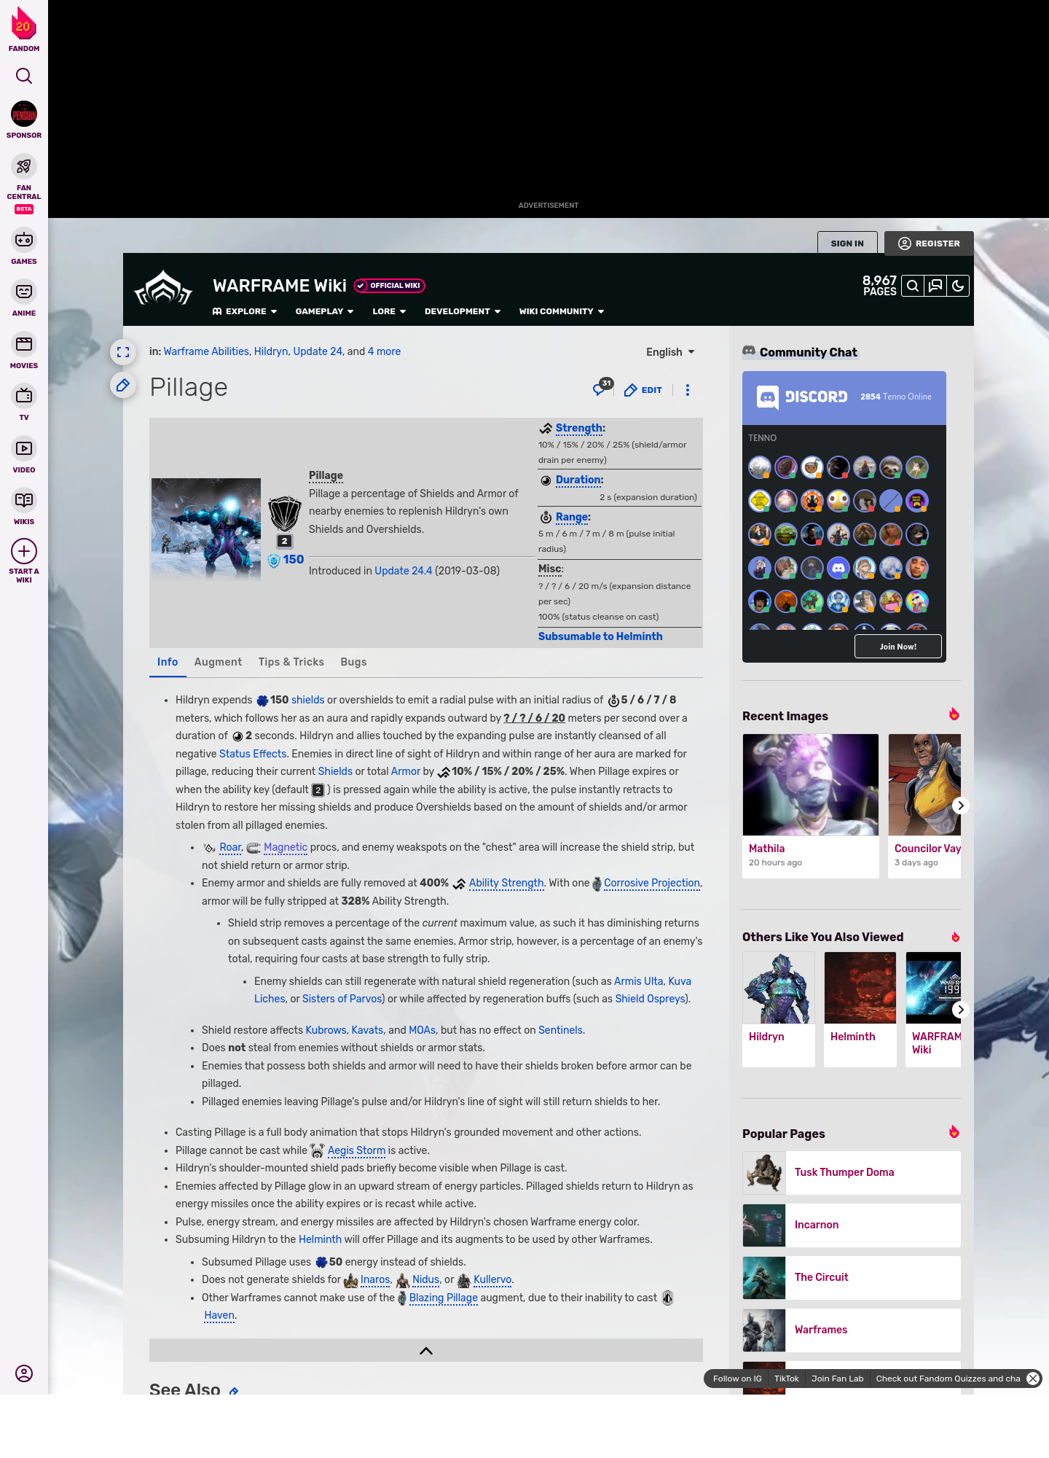Expand the Lore menu

pyautogui.click(x=389, y=311)
